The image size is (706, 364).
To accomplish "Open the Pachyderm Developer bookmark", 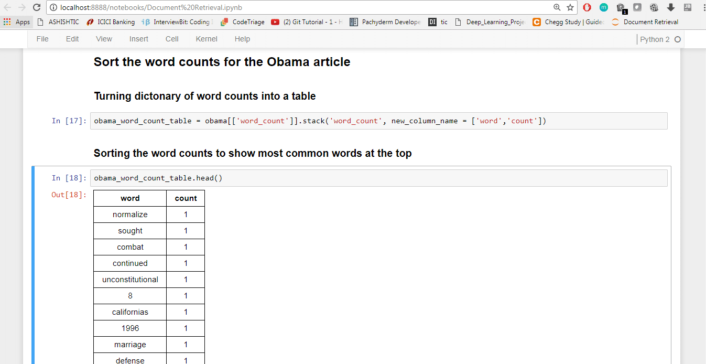I will (x=385, y=22).
